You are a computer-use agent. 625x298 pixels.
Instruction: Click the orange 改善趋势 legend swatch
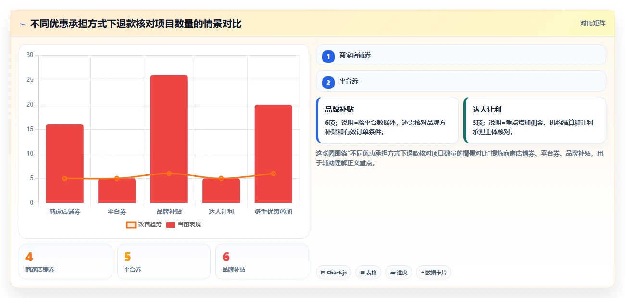[x=131, y=224]
